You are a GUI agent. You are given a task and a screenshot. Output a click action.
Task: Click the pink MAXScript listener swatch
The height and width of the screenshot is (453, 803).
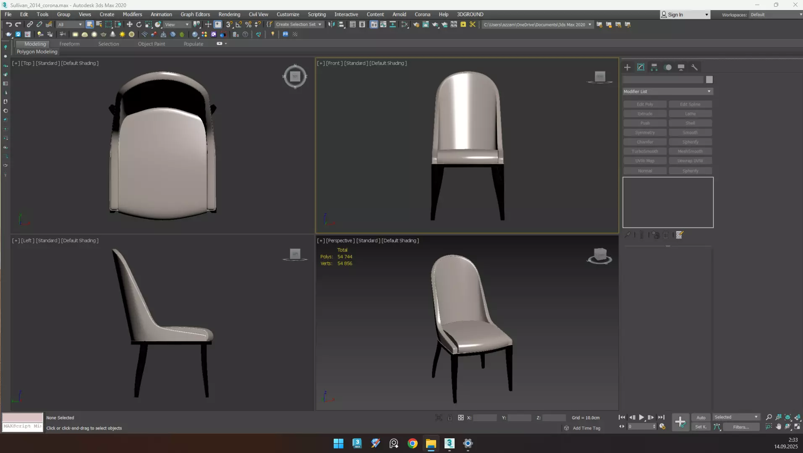[23, 417]
